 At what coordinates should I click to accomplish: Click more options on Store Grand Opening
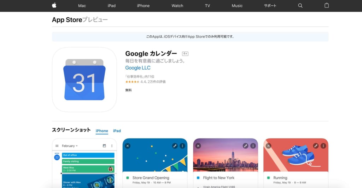point(182,146)
